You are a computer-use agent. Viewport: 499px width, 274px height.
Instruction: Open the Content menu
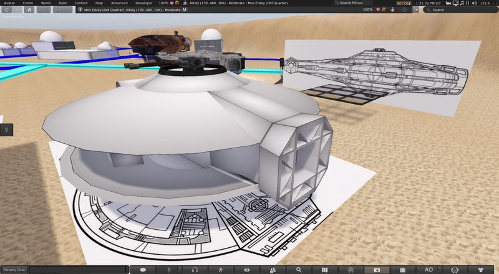pos(81,3)
